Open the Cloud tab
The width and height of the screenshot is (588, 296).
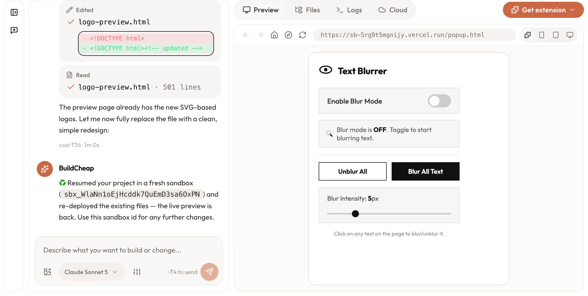pyautogui.click(x=393, y=10)
